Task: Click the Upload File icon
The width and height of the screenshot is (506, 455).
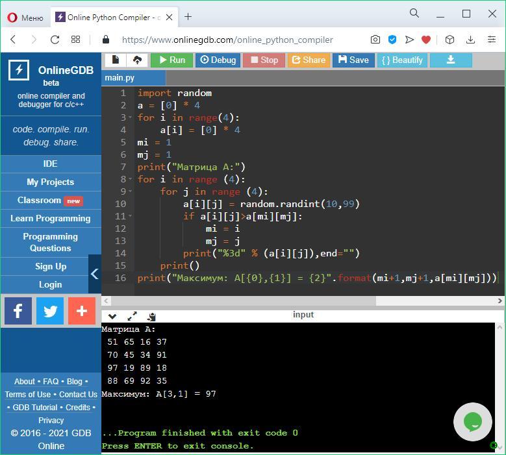Action: [137, 60]
